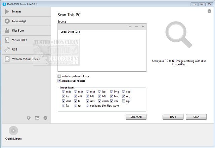215x148 pixels.
Task: Uncheck the b6t image type
Action: coord(99,96)
